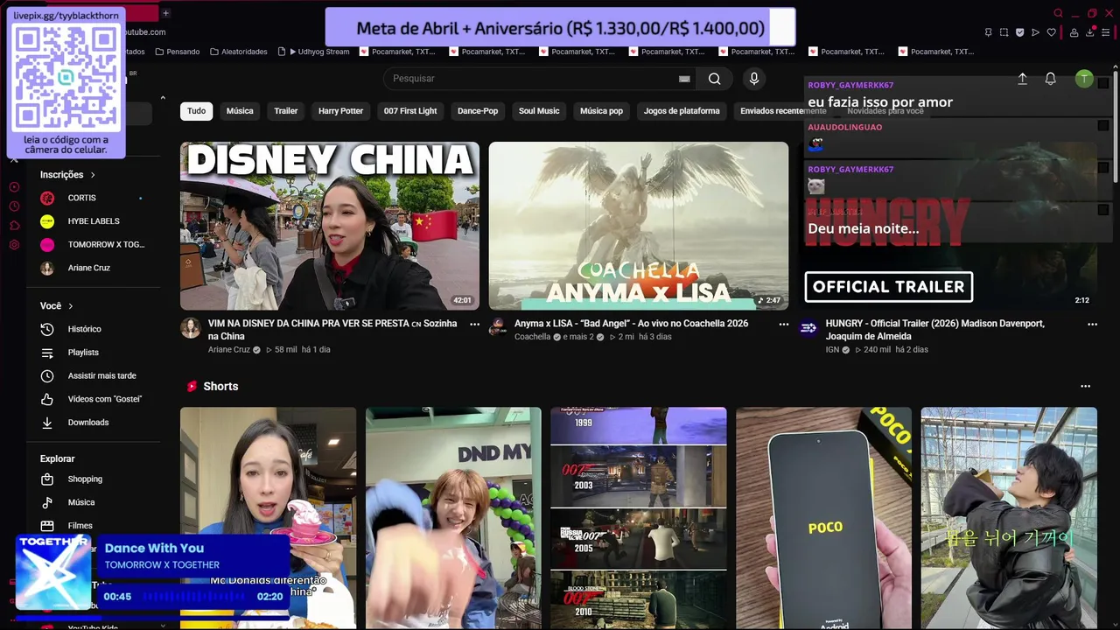The image size is (1120, 630).
Task: Select the Soul Music filter chip
Action: 539,111
